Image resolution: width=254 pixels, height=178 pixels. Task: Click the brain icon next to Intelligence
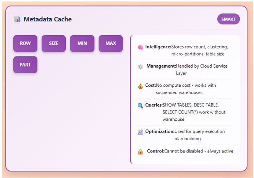[x=140, y=47]
